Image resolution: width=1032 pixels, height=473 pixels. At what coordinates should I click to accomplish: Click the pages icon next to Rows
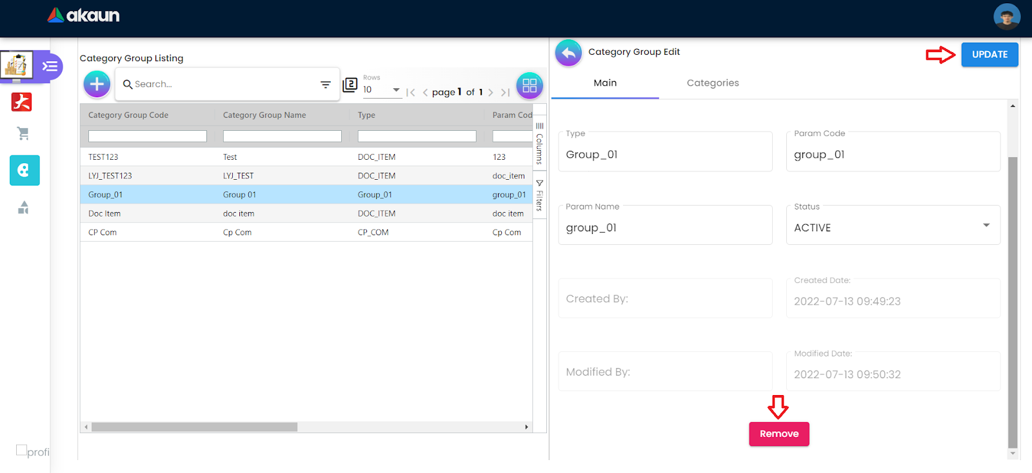click(350, 85)
